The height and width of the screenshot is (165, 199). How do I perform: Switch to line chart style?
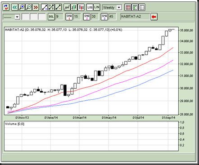[x=67, y=7]
